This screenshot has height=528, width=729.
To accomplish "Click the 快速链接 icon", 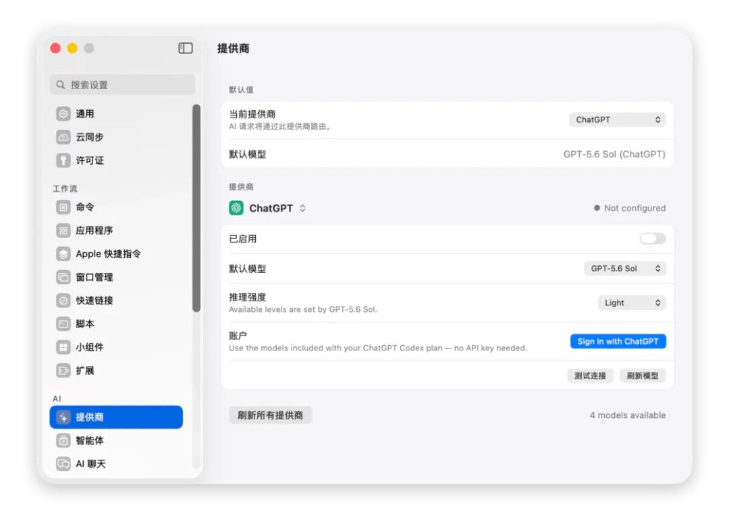I will pyautogui.click(x=63, y=300).
